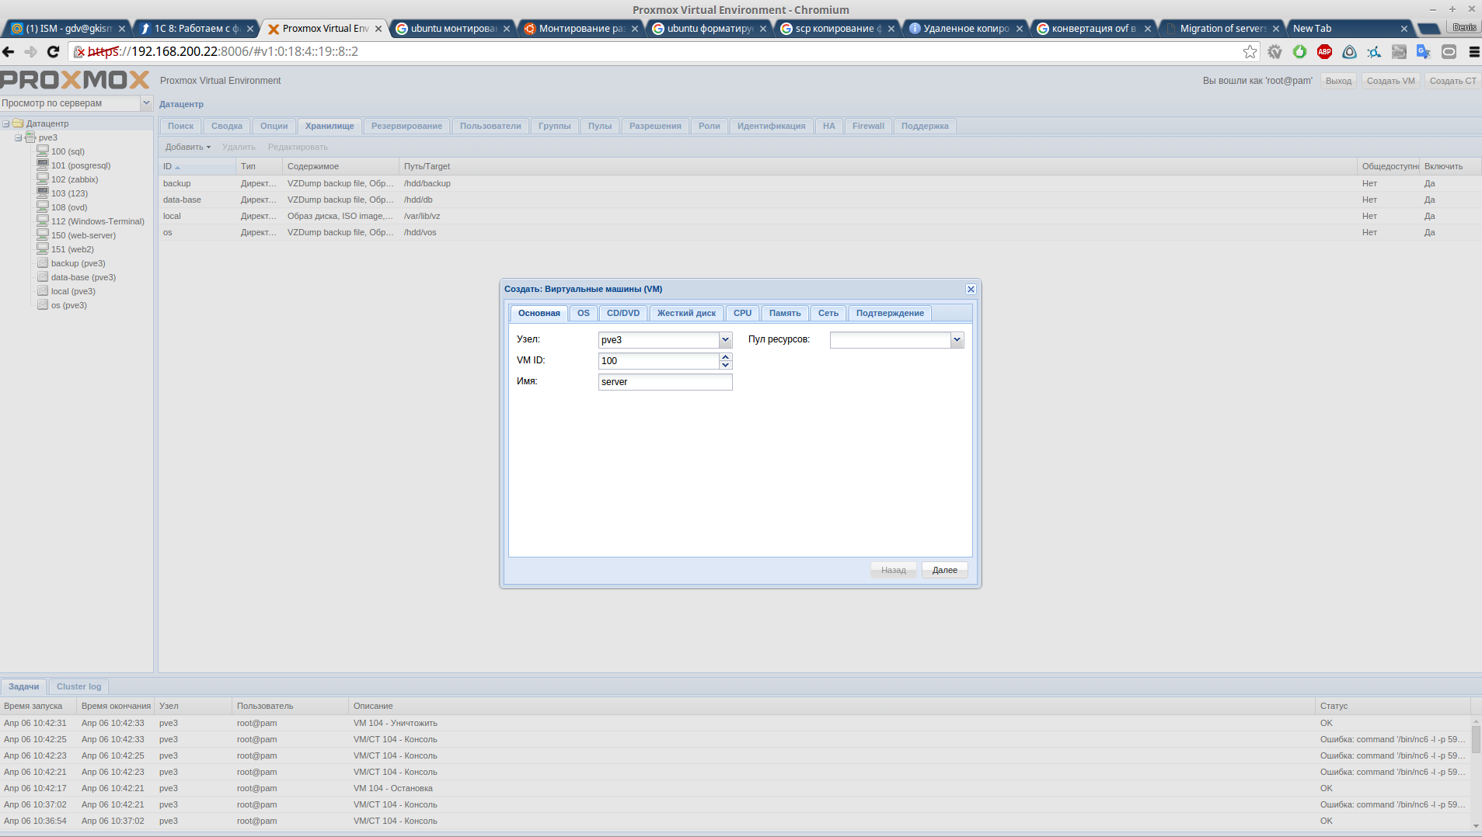Open the Добавить storage dropdown
1482x837 pixels.
[x=188, y=147]
